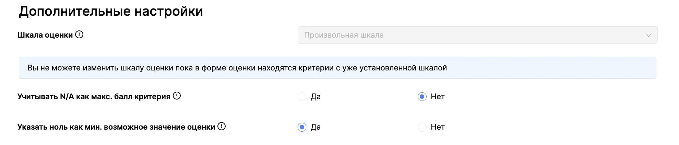The image size is (679, 145).
Task: Click the "Да" label text in the N/A row
Action: pos(315,97)
